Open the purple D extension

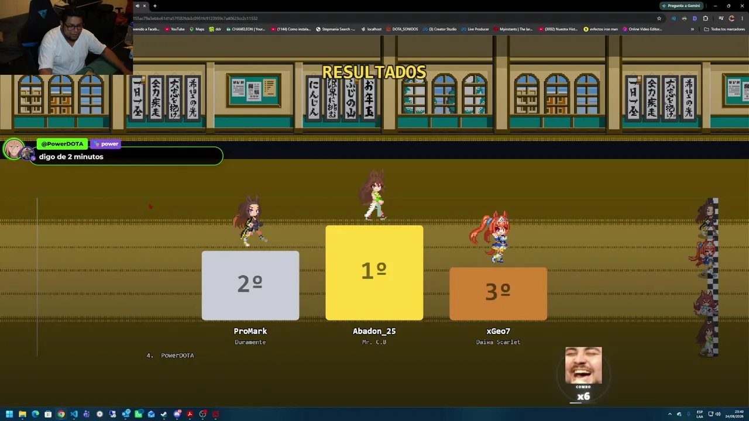695,18
